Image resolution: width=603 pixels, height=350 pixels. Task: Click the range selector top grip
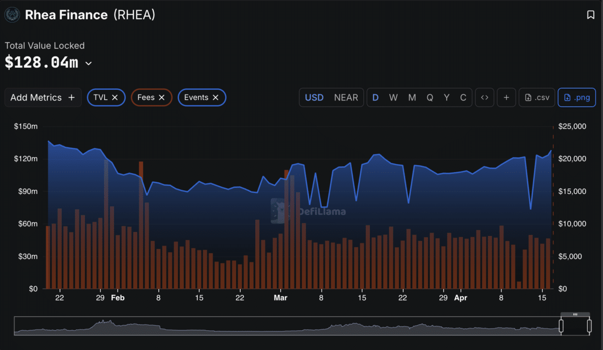tap(575, 314)
